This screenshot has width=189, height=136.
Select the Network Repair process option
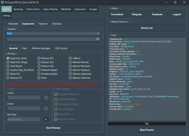click(x=39, y=70)
